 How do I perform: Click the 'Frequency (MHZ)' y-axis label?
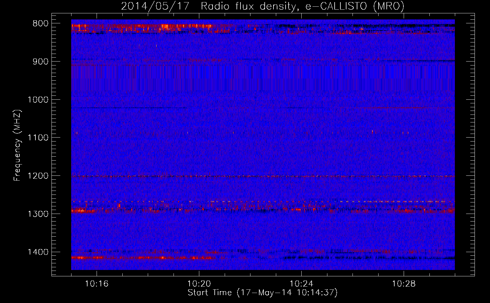coord(17,145)
